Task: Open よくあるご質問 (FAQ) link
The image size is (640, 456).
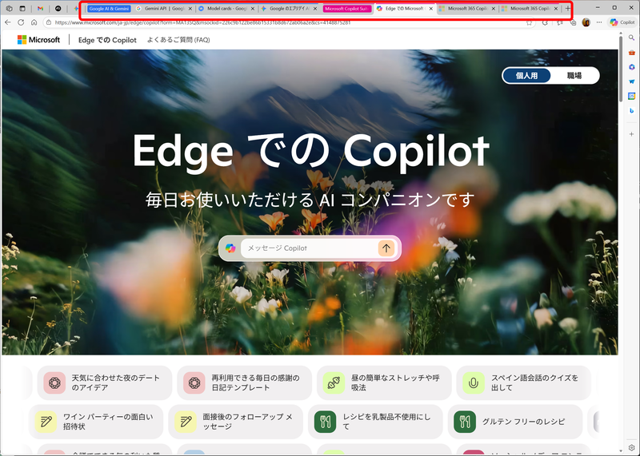Action: 178,40
